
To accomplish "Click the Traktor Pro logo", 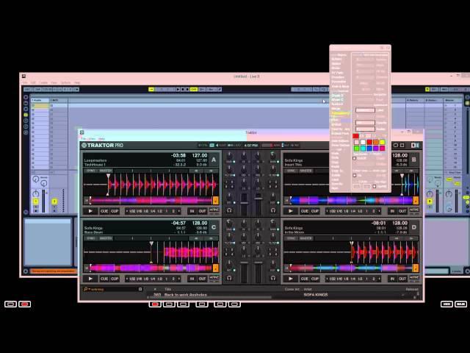I will pos(105,146).
